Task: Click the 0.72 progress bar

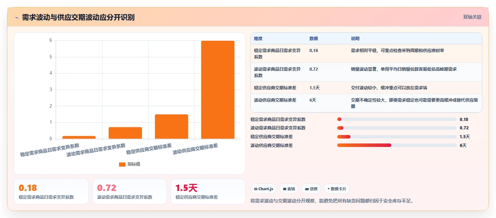Action: pos(397,128)
